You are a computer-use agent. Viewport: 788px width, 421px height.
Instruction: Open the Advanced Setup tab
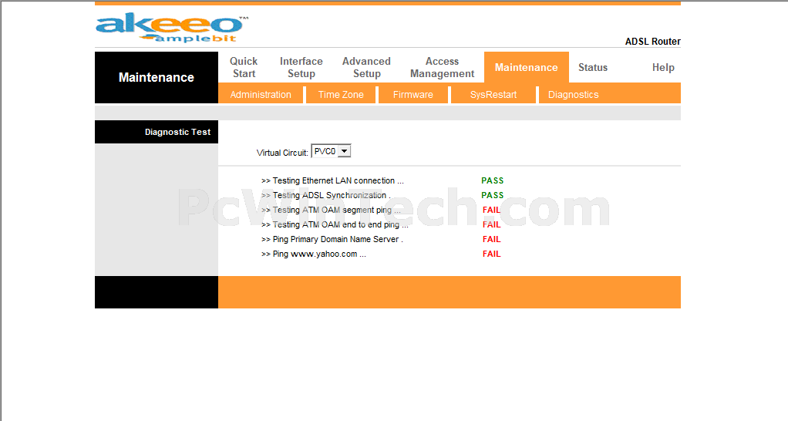366,67
